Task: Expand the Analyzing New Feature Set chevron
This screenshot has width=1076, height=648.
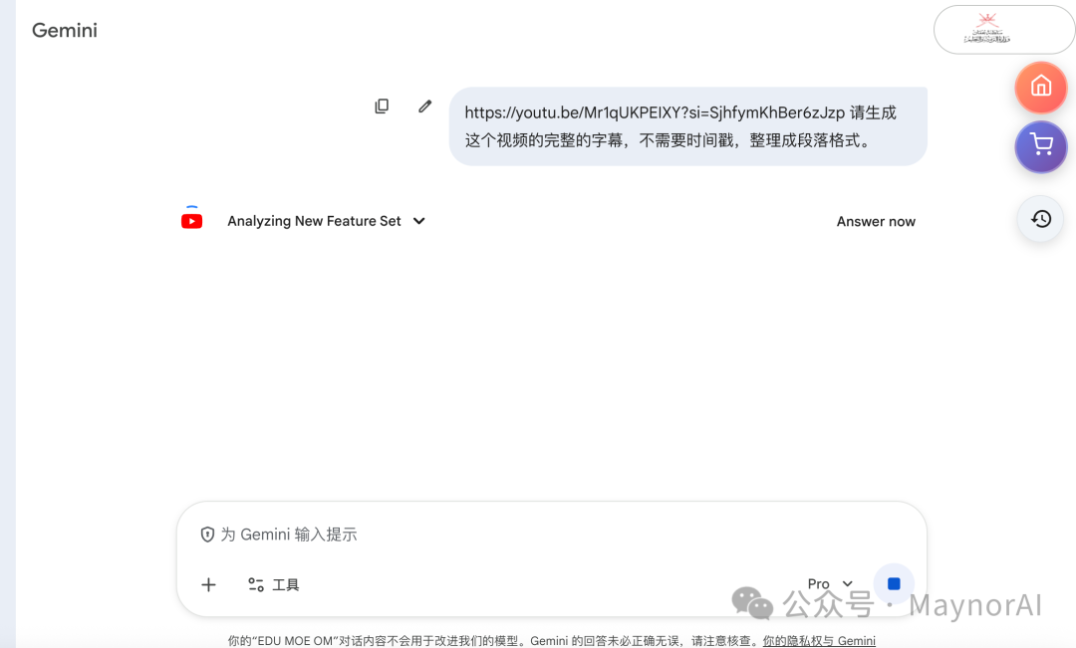Action: (417, 221)
